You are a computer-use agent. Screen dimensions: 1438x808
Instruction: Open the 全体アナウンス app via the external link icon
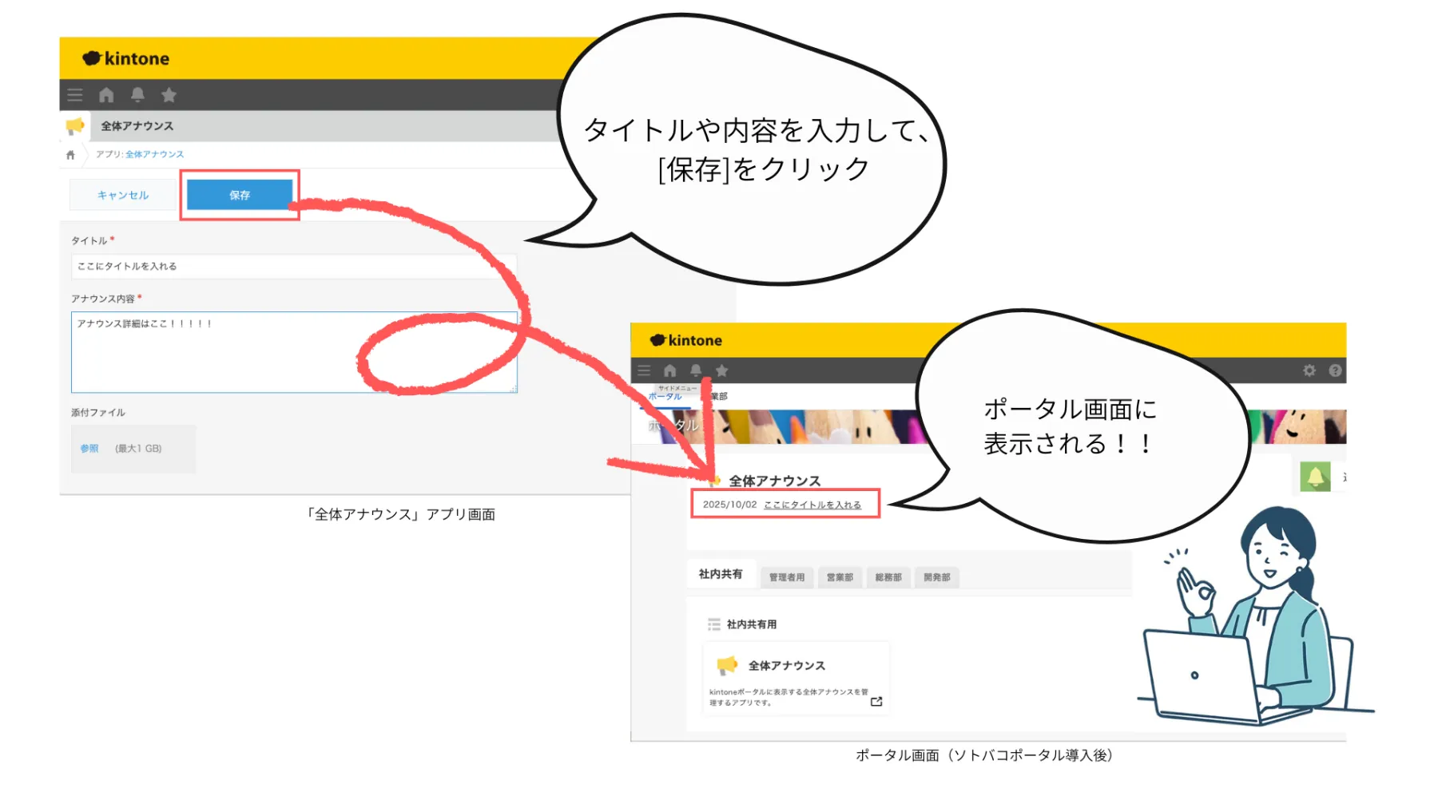pos(876,702)
